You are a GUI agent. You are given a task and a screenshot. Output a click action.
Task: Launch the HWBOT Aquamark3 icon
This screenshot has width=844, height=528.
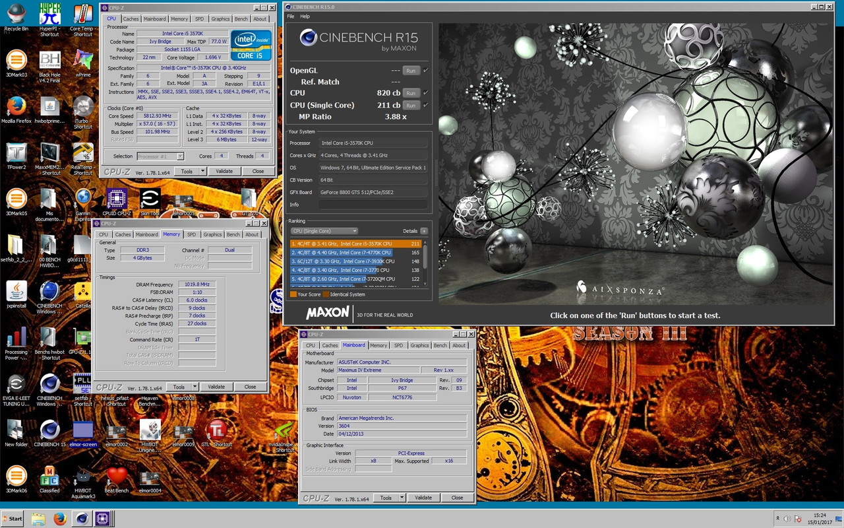(83, 480)
